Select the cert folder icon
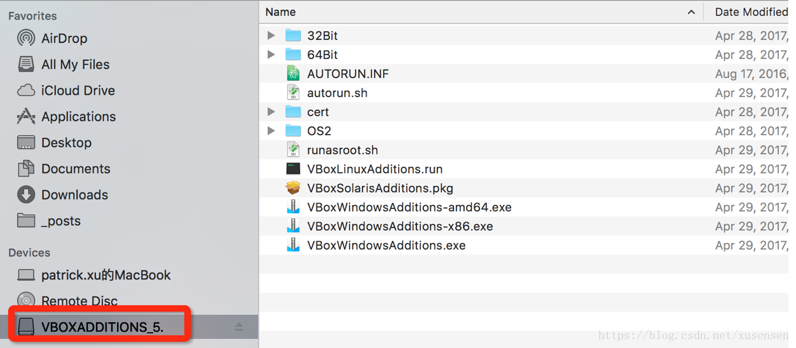The image size is (796, 348). pos(293,112)
